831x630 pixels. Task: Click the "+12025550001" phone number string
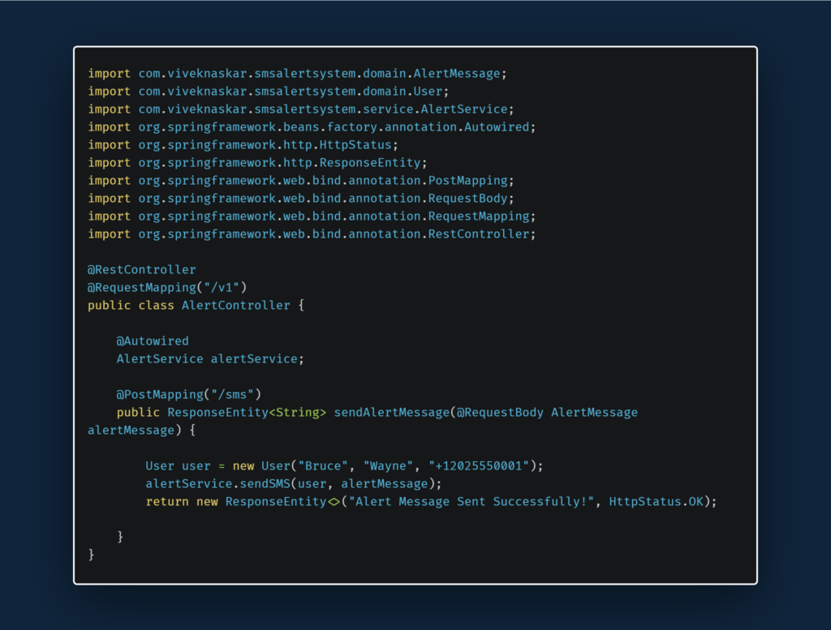click(x=479, y=466)
